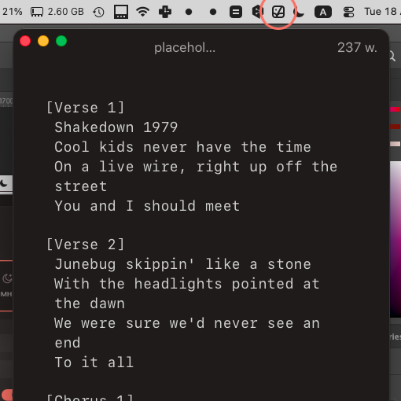Screen dimensions: 401x401
Task: Open the display panel menu bar icon
Action: 121,12
